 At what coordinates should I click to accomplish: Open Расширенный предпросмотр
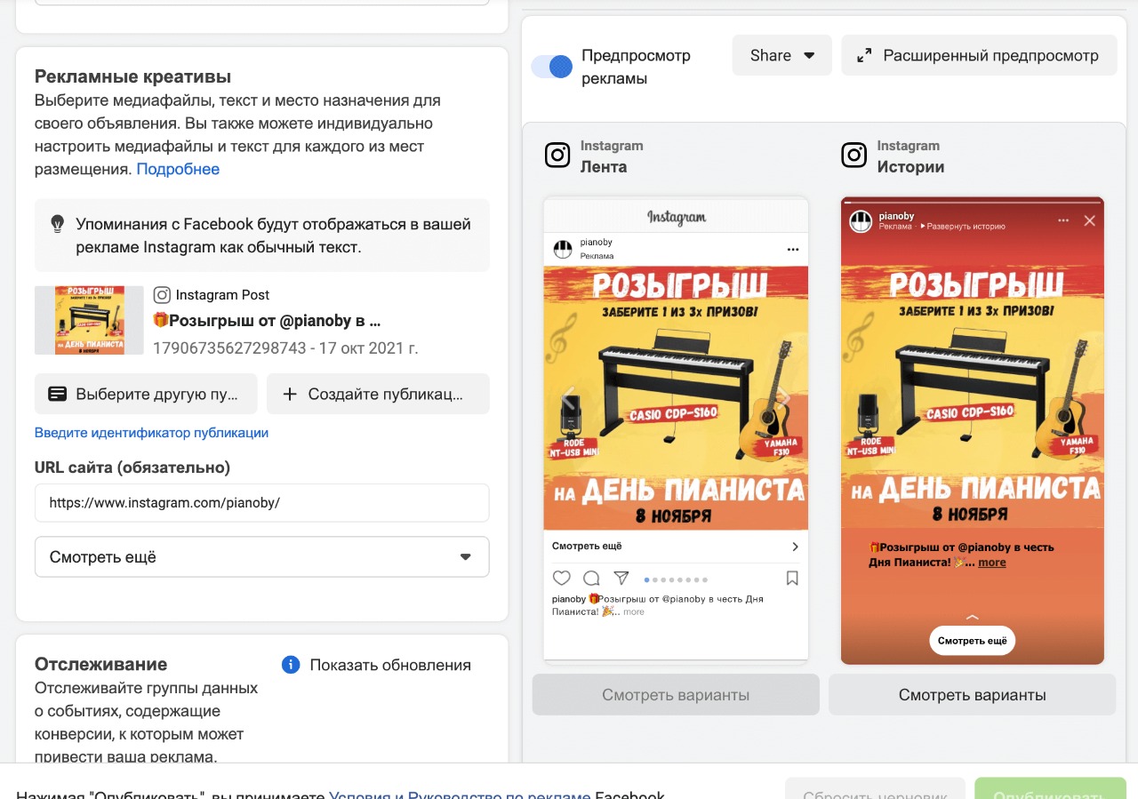(x=978, y=55)
